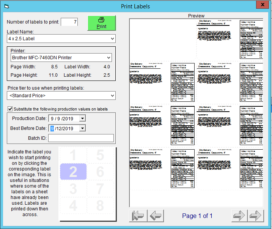The height and width of the screenshot is (229, 272).
Task: Go to first preview page arrow
Action: 138,216
